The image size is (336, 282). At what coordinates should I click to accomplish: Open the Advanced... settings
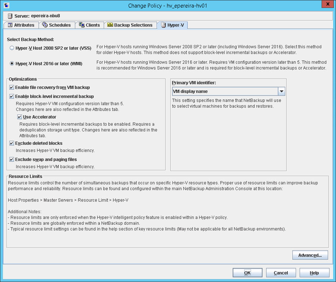tap(310, 255)
